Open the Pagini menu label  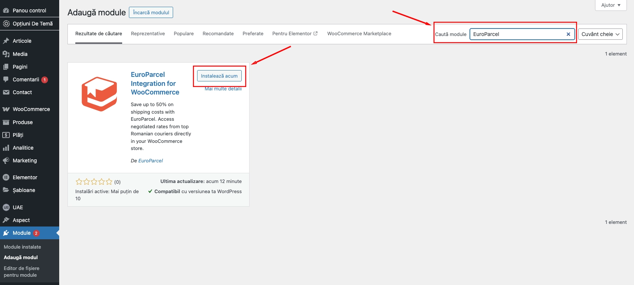pos(20,67)
